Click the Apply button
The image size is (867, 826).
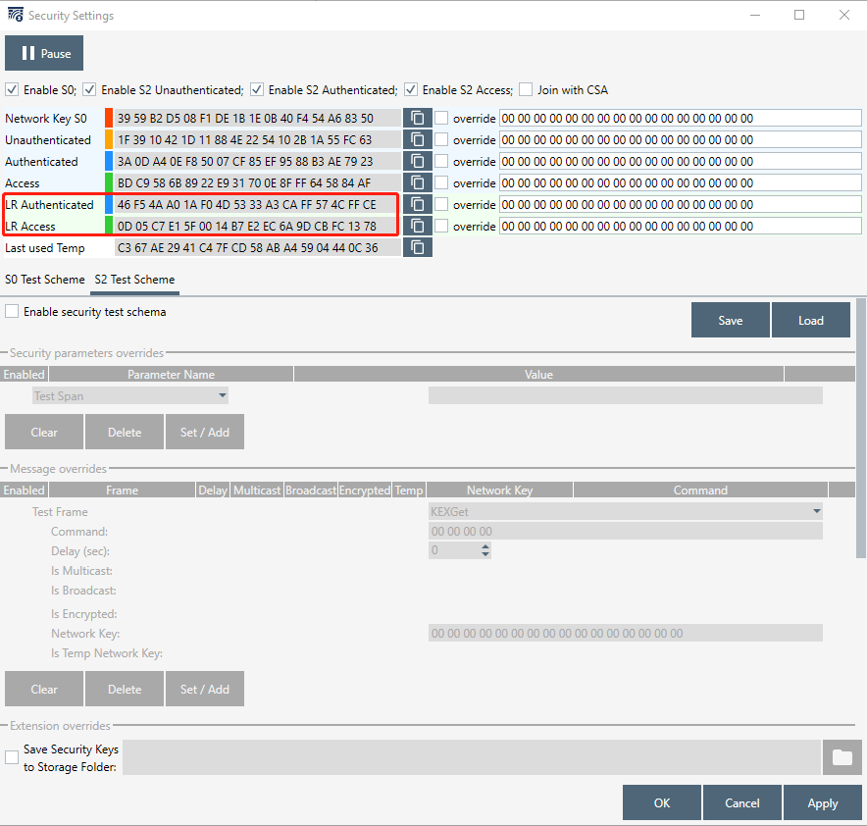click(822, 803)
